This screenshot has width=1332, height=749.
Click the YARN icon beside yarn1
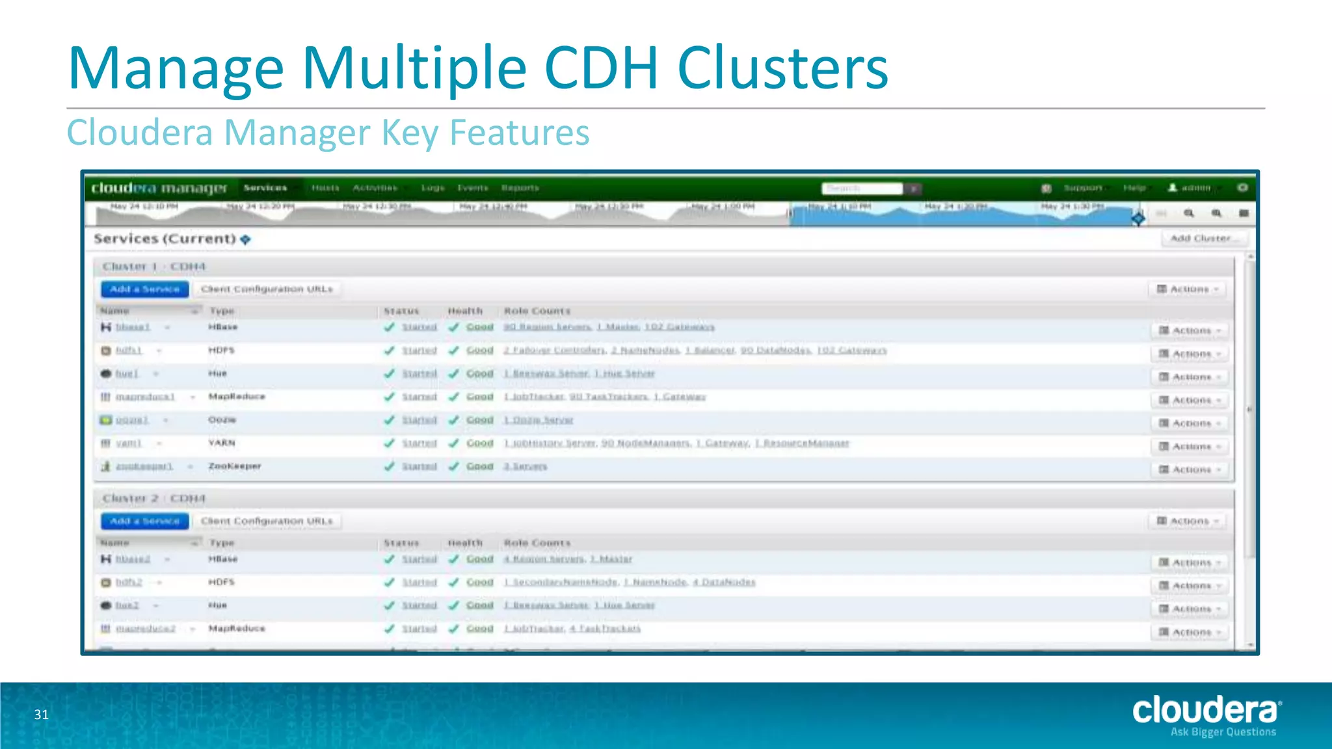106,443
